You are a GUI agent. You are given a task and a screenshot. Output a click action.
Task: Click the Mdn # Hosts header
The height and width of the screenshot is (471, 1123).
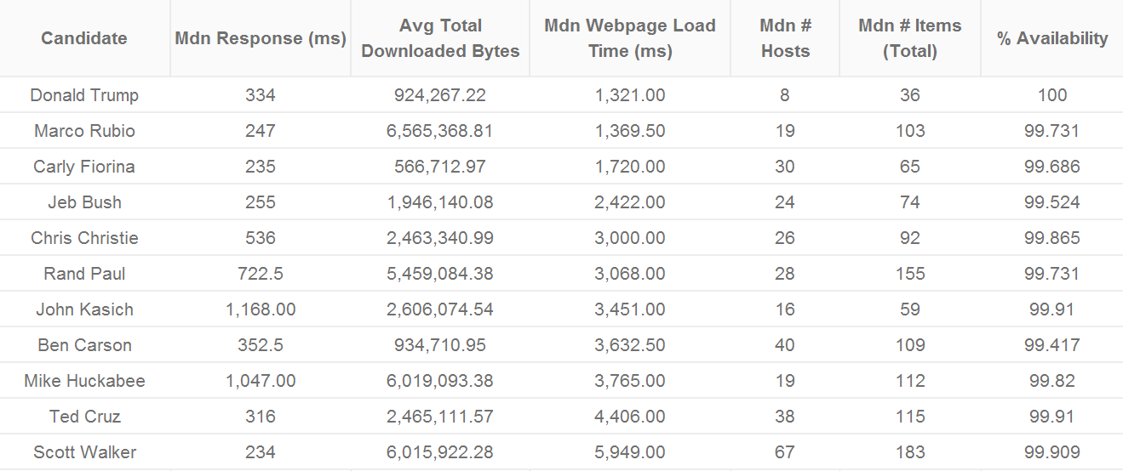785,38
